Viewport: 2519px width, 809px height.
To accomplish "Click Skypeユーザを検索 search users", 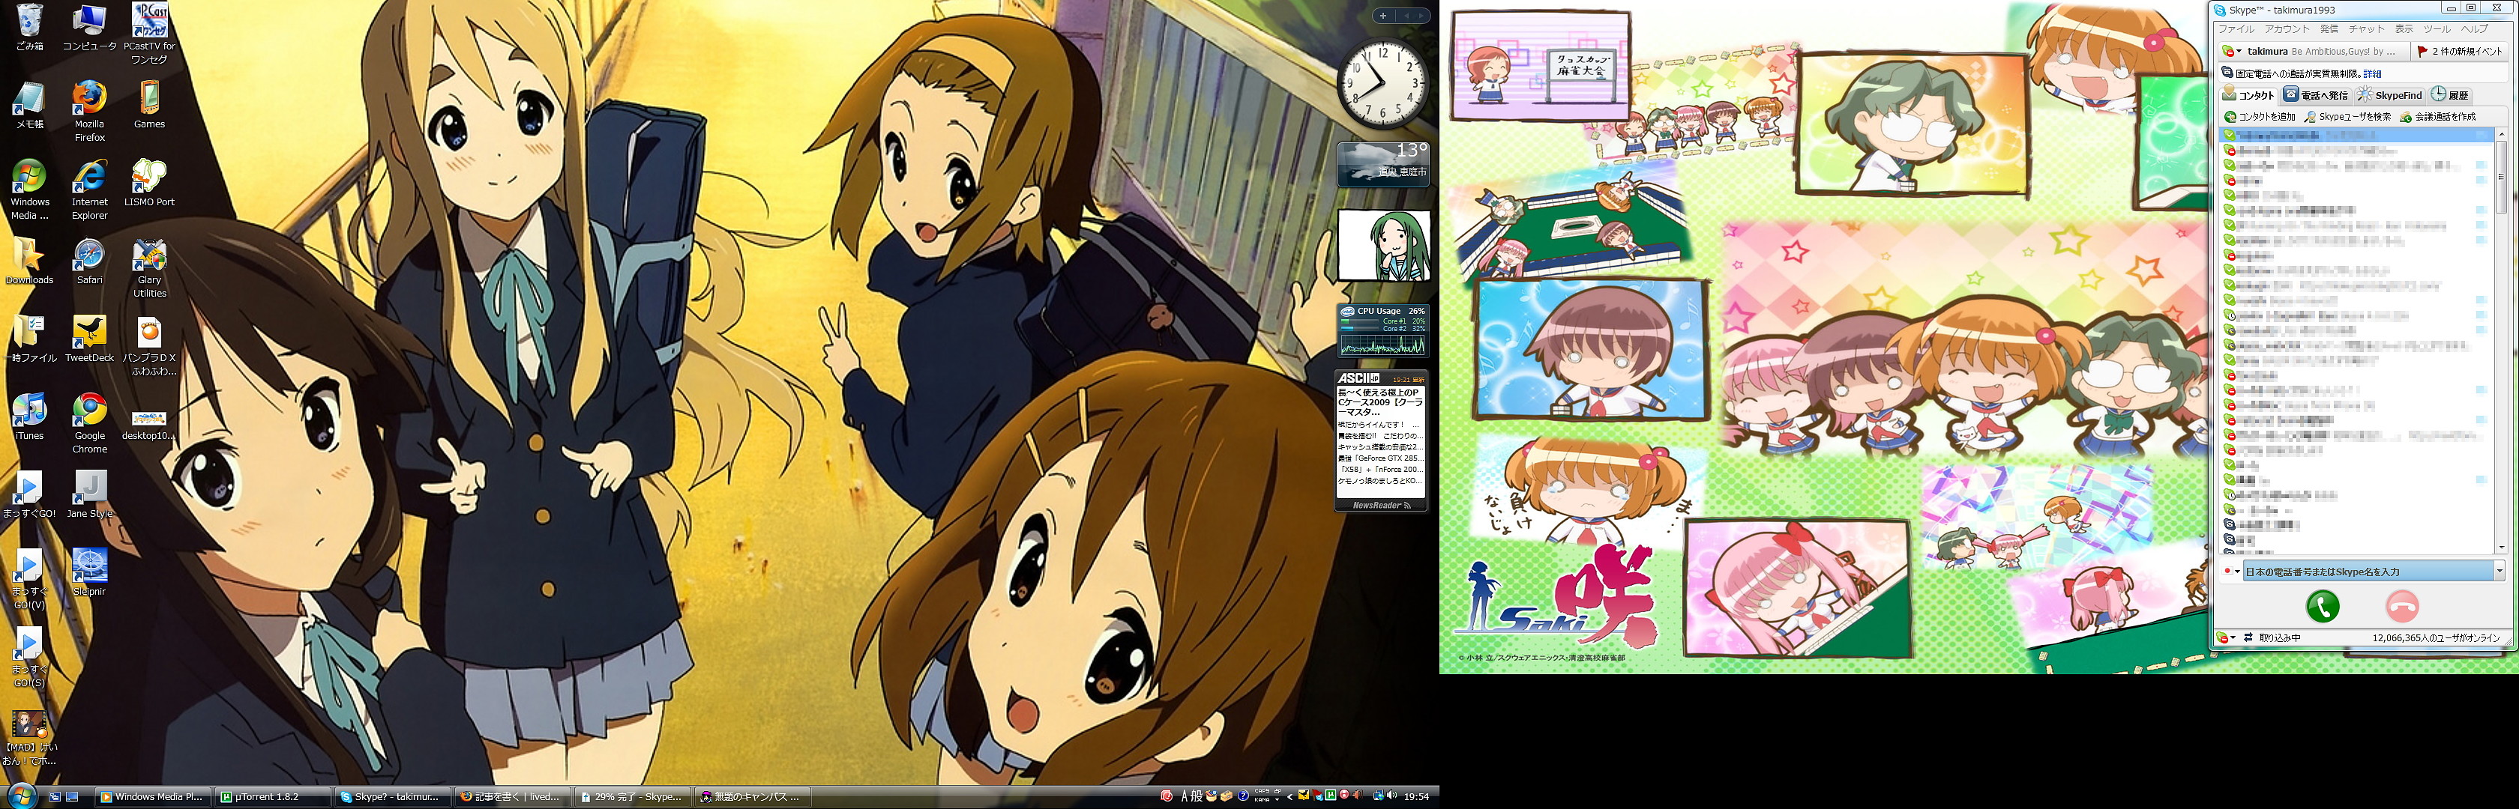I will click(2345, 118).
